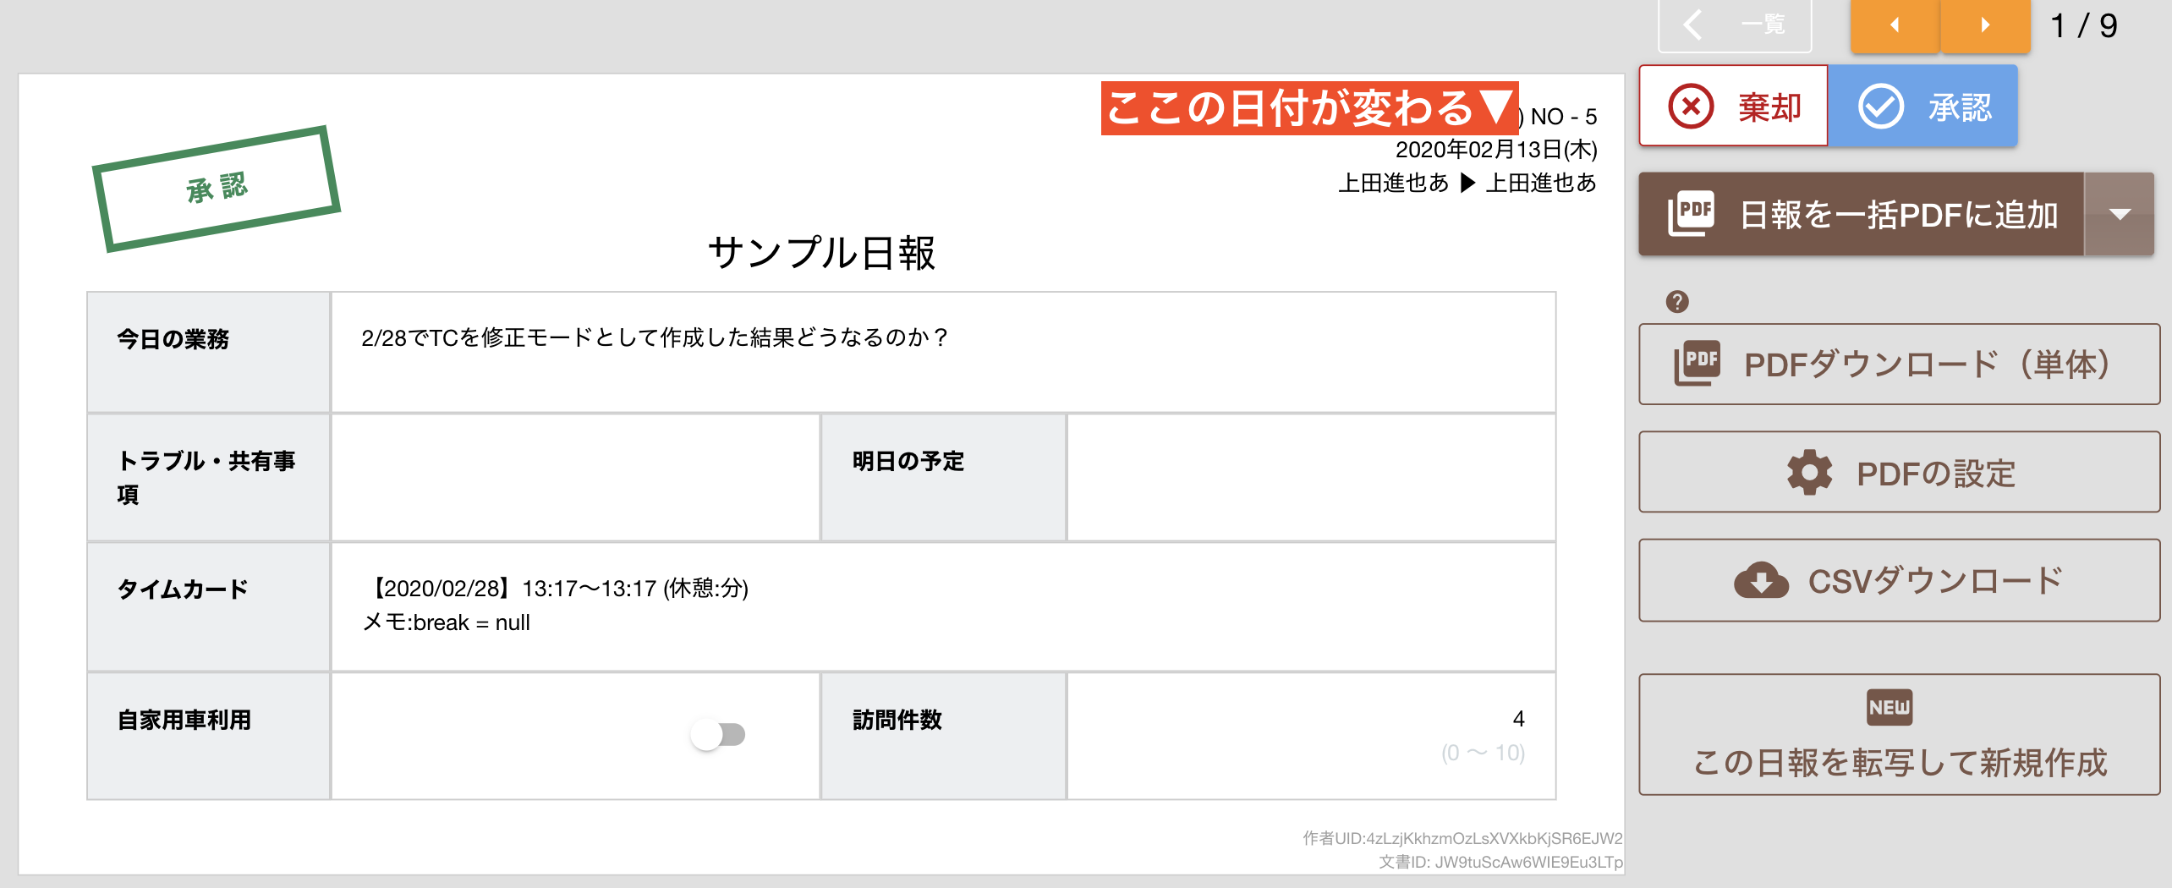
Task: Click the NO - 5 report number
Action: point(1564,116)
